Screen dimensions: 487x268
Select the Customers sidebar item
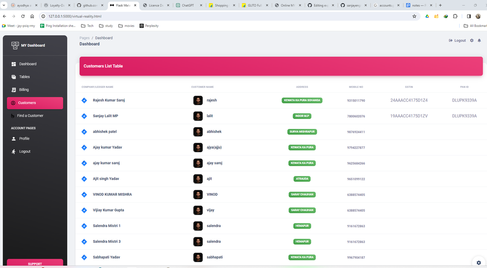[35, 103]
